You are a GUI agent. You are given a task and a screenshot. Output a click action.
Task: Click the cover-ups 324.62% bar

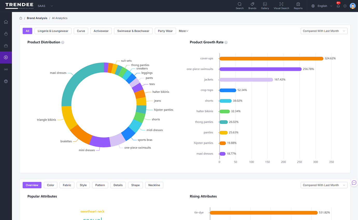pyautogui.click(x=271, y=59)
